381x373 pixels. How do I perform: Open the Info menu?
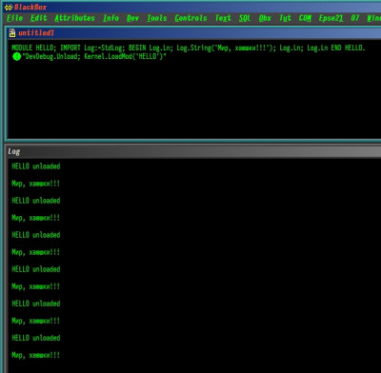(x=110, y=18)
